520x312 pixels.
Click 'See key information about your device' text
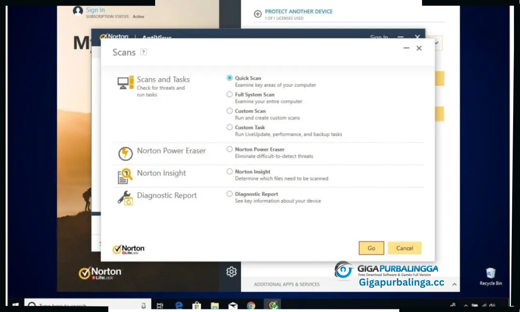[x=278, y=201]
